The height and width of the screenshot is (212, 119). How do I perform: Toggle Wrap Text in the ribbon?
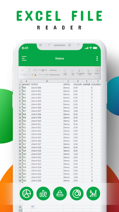[53, 70]
